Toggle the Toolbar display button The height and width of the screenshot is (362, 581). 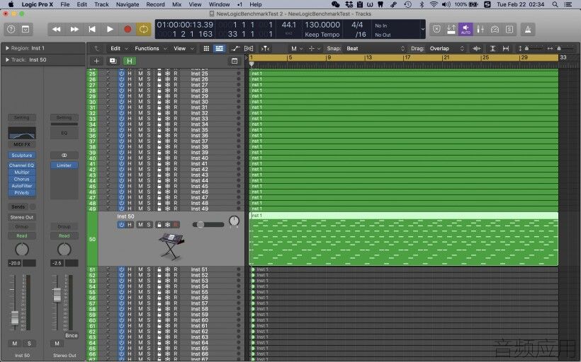(x=26, y=29)
